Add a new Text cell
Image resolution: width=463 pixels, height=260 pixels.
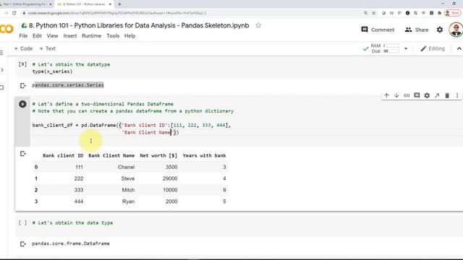coord(47,48)
